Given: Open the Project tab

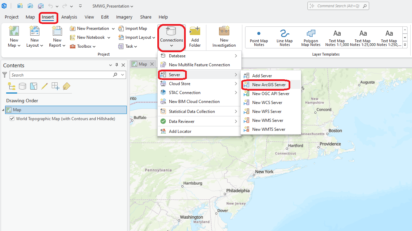Looking at the screenshot, I should [x=12, y=17].
